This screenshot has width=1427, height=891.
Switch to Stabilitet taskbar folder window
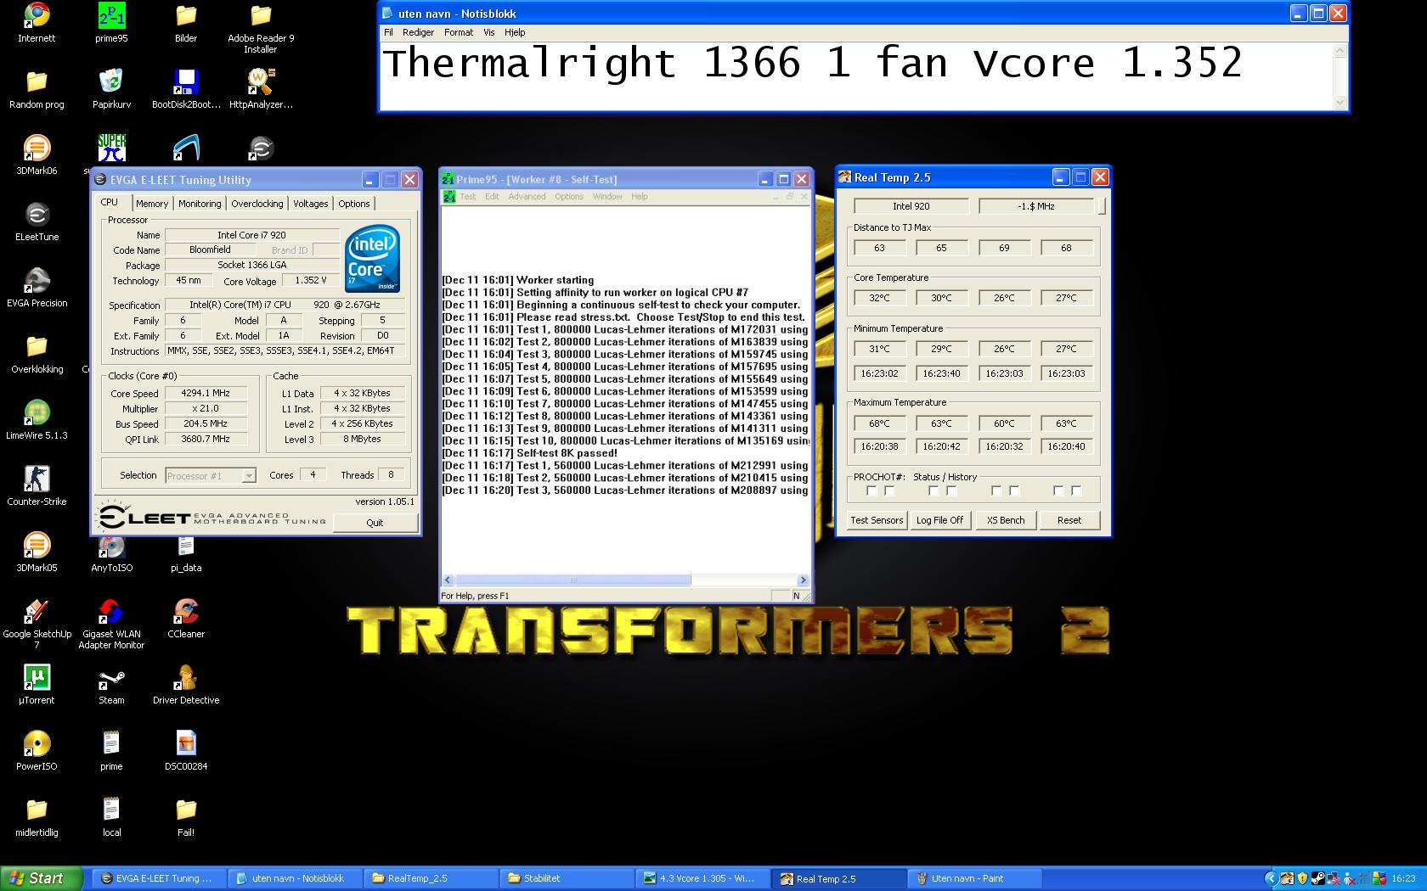[567, 878]
